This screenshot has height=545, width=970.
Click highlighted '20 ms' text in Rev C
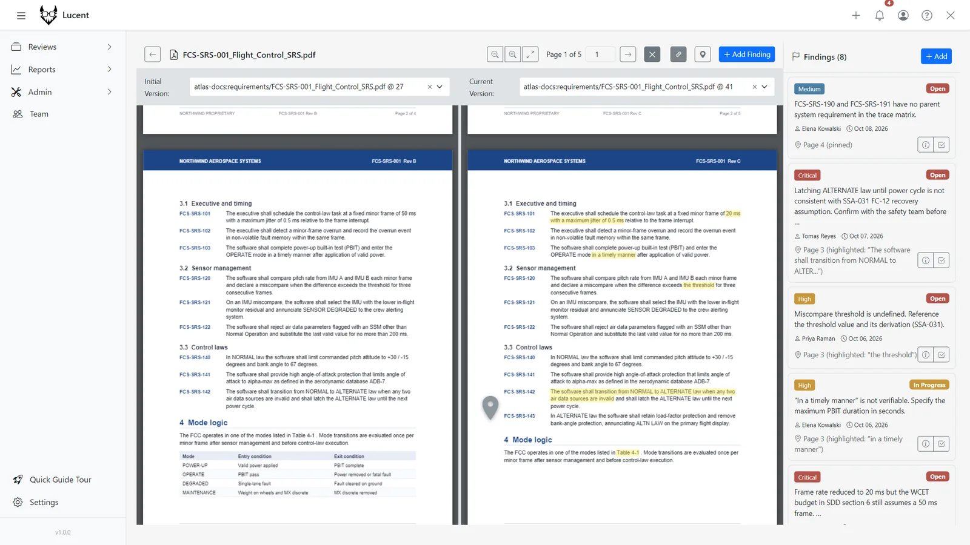[x=733, y=213]
